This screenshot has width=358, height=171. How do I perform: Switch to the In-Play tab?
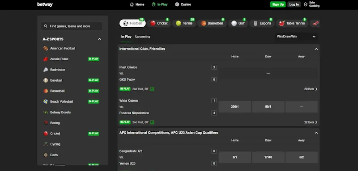click(126, 37)
